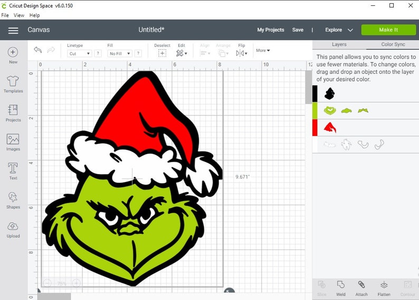
Task: Click Save in the header
Action: tap(298, 30)
